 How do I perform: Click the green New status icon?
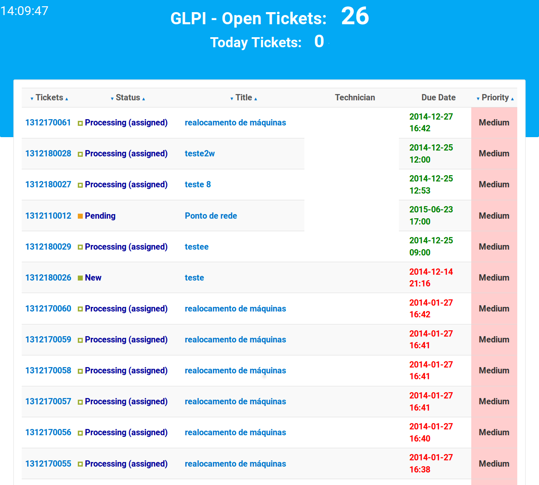coord(80,278)
